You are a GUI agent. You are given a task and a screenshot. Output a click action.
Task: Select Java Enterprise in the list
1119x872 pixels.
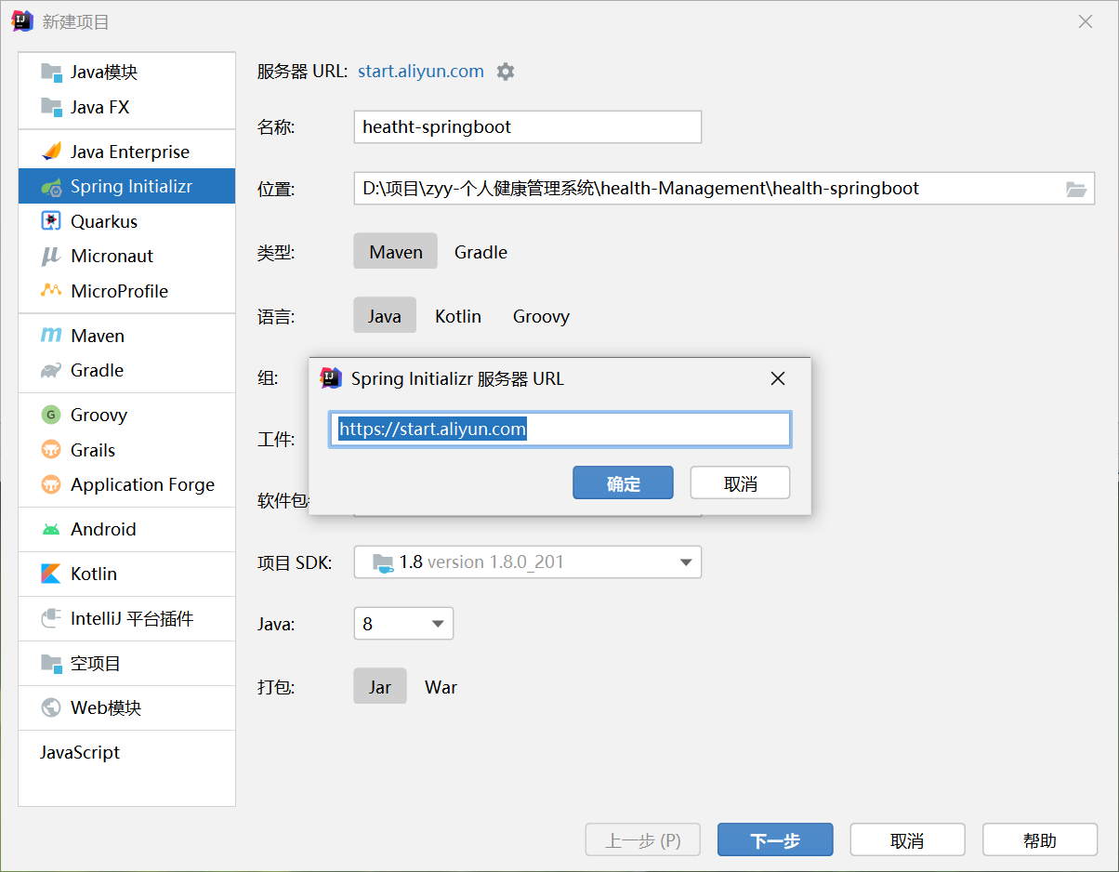point(126,152)
